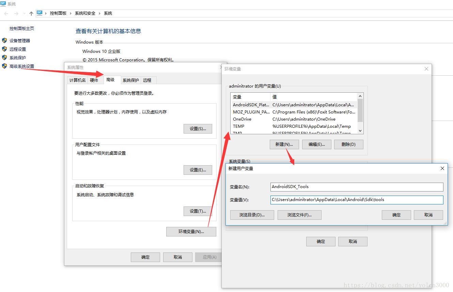Click 控制面板 in the breadcrumb
This screenshot has height=292, width=453.
pos(58,13)
